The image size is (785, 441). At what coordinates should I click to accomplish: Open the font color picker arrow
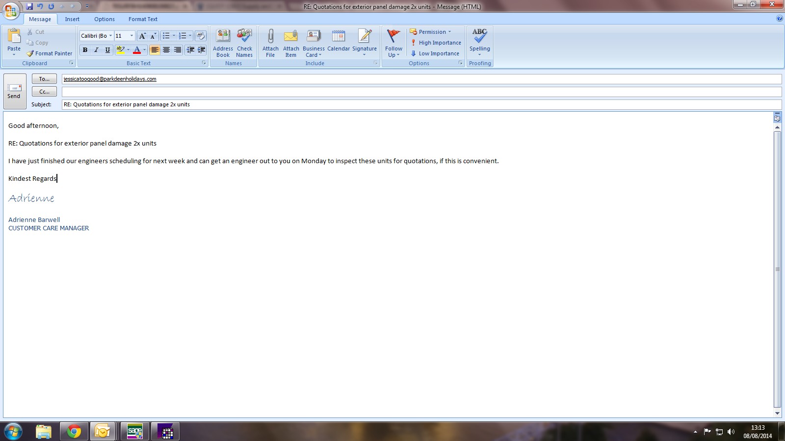point(144,49)
